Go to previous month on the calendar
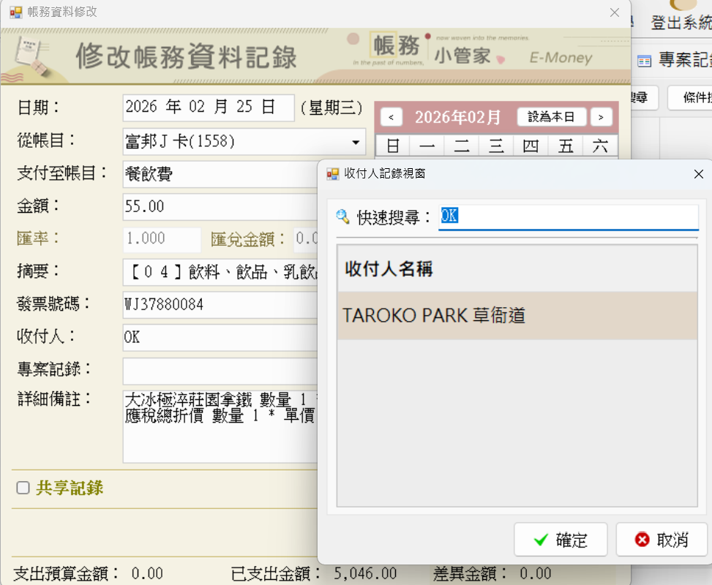Image resolution: width=712 pixels, height=585 pixels. [x=391, y=116]
